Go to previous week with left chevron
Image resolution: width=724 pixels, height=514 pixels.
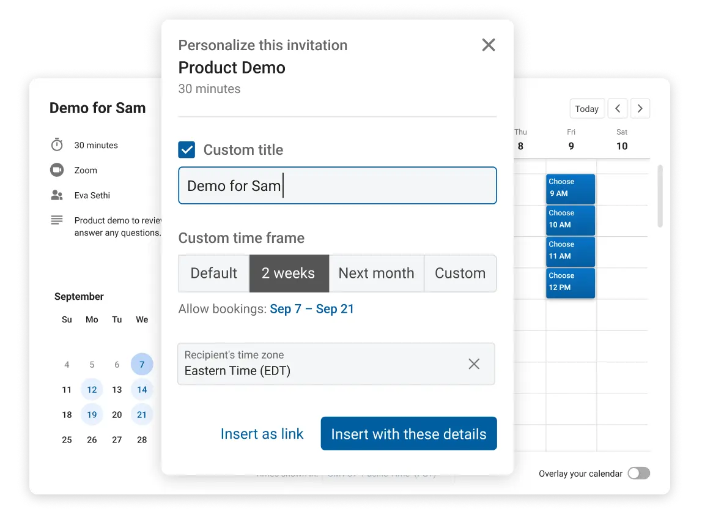(x=618, y=109)
